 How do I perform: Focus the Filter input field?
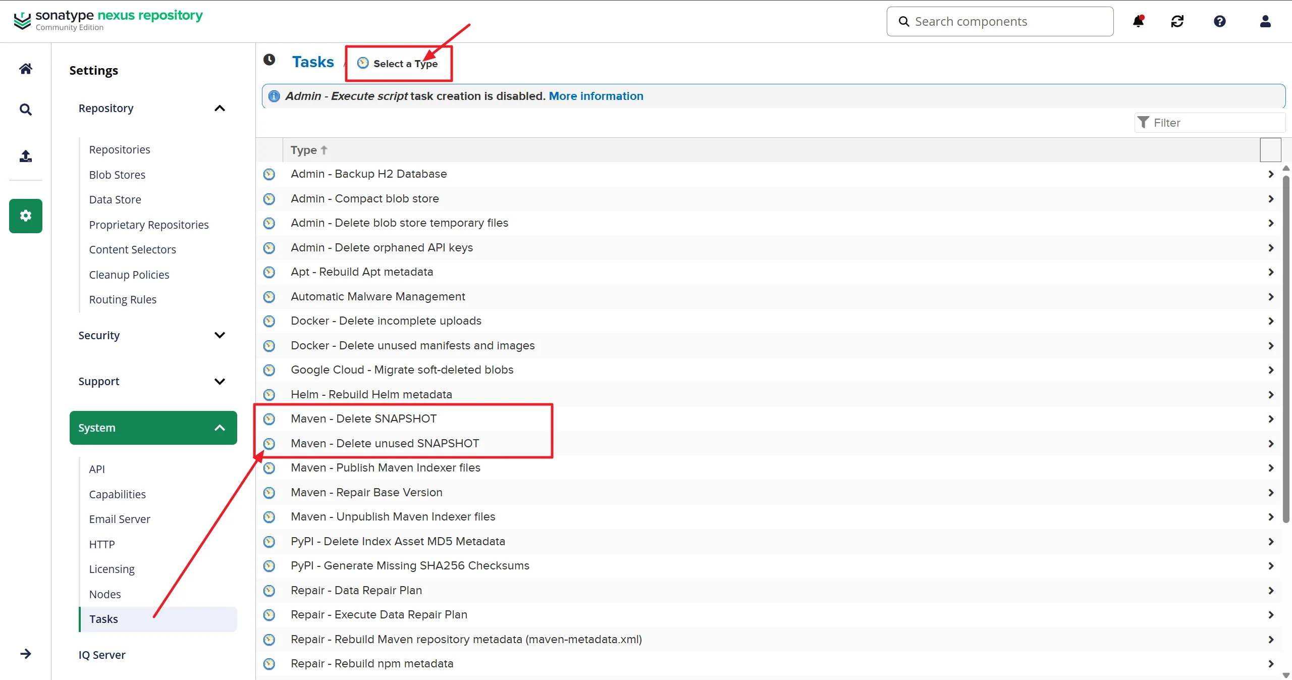tap(1210, 123)
